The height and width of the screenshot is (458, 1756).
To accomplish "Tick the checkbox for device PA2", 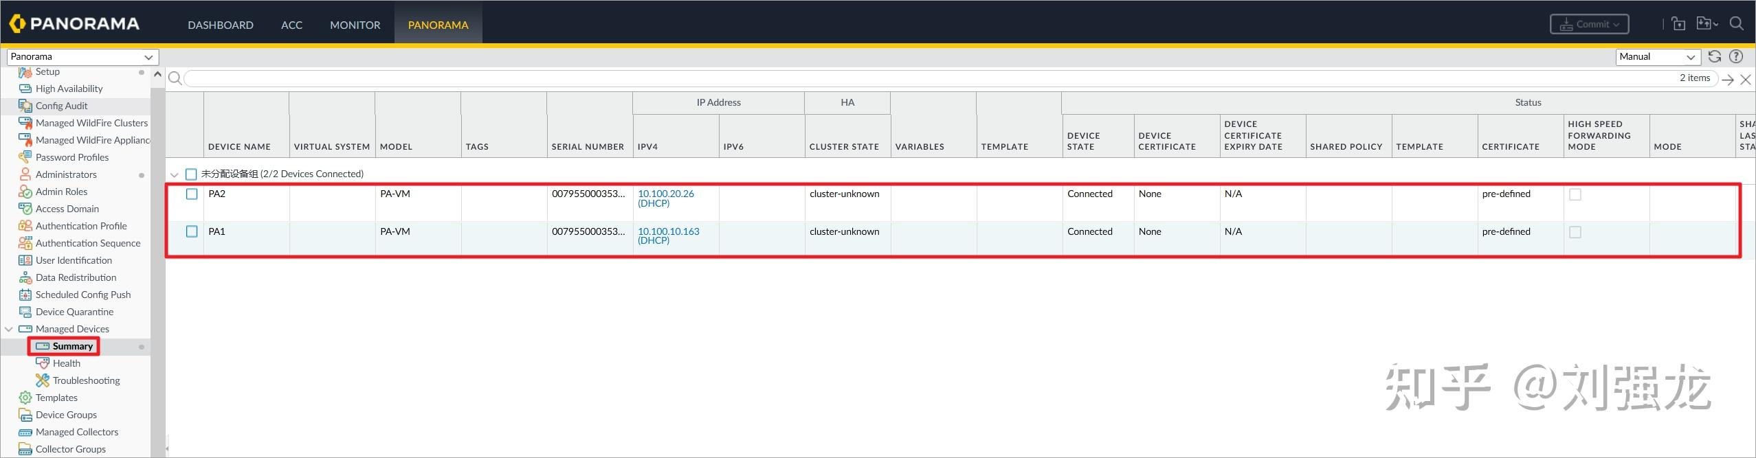I will [x=192, y=194].
